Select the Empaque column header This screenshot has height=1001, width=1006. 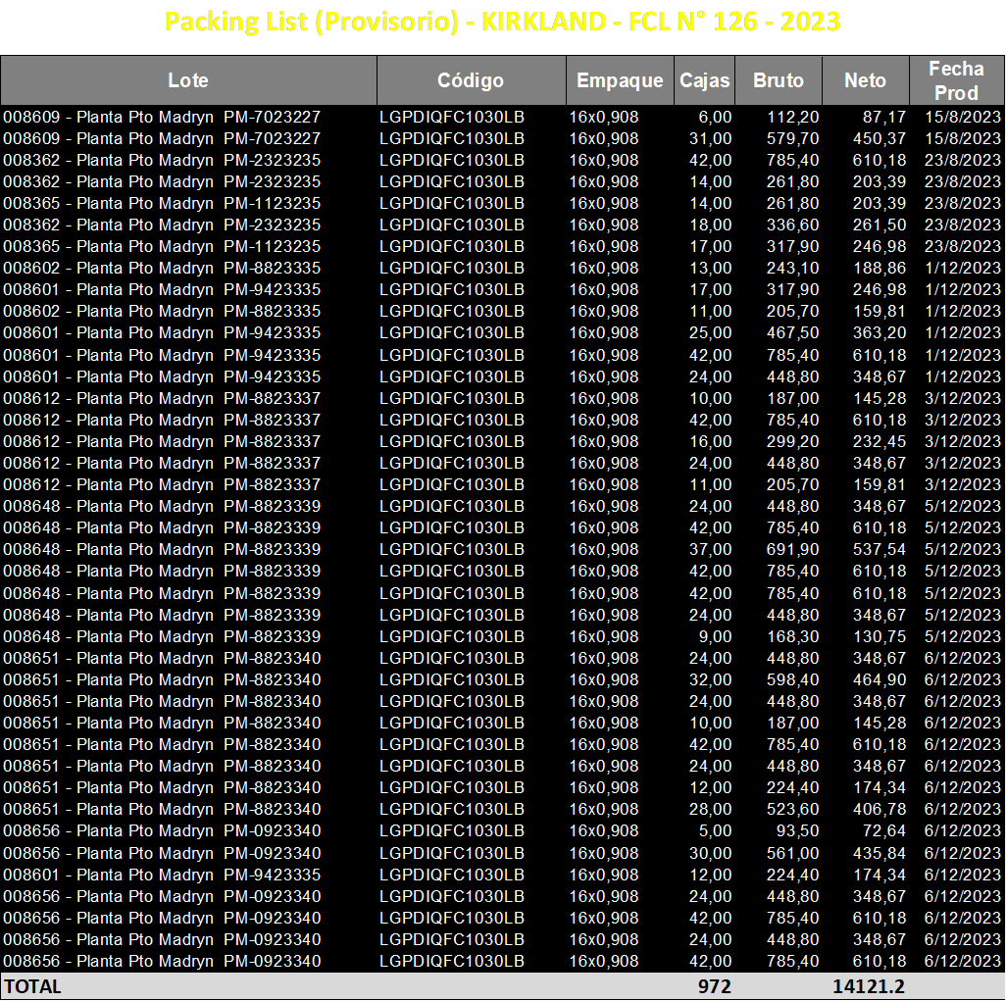(620, 80)
